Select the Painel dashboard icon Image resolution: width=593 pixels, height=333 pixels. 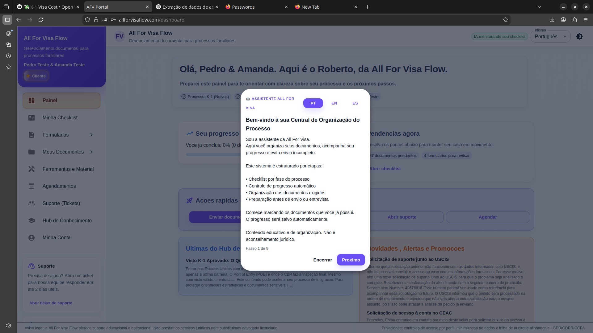coord(32,100)
